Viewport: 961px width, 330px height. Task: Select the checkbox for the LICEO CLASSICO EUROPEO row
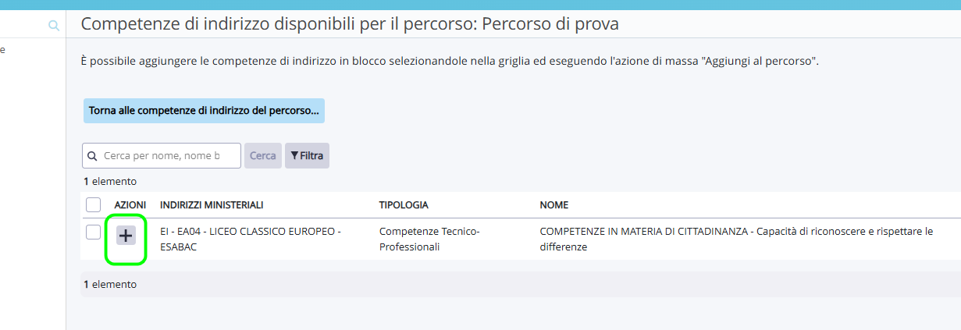click(93, 232)
